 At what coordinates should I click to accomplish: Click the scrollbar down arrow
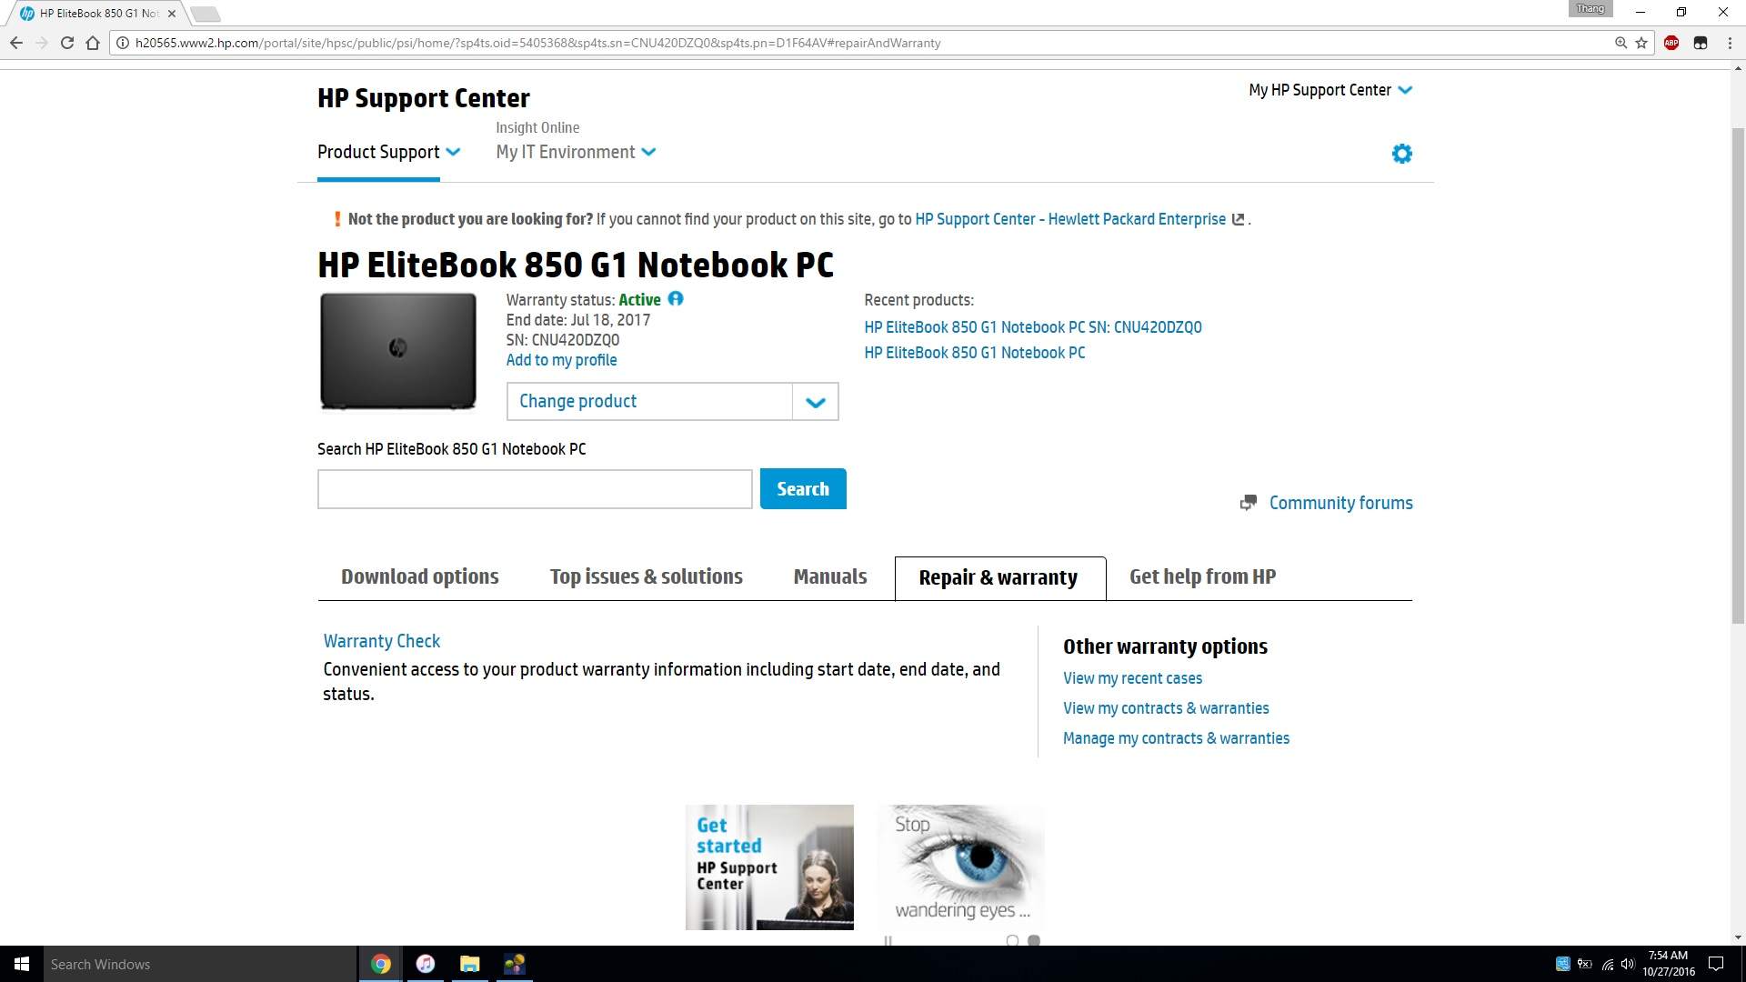tap(1738, 937)
